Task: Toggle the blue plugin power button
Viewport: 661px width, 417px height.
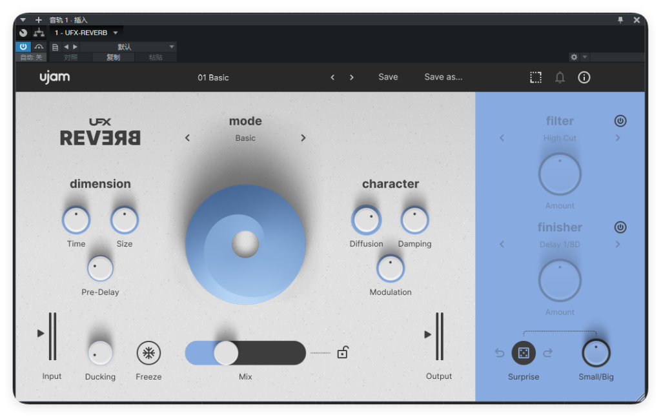Action: coord(23,46)
